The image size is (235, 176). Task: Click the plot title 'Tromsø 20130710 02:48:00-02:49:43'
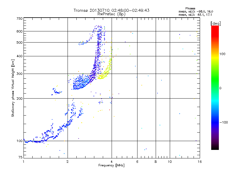[111, 10]
